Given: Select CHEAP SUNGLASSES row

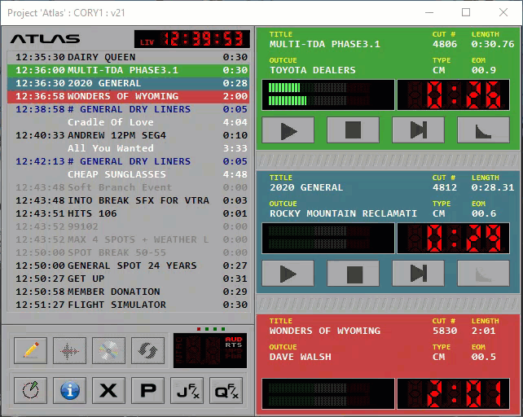Looking at the screenshot, I should coord(128,174).
